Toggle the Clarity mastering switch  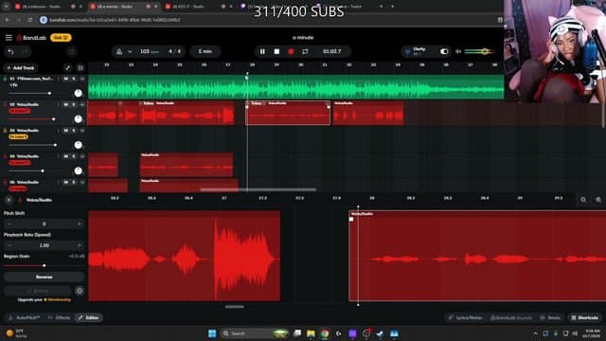point(444,51)
